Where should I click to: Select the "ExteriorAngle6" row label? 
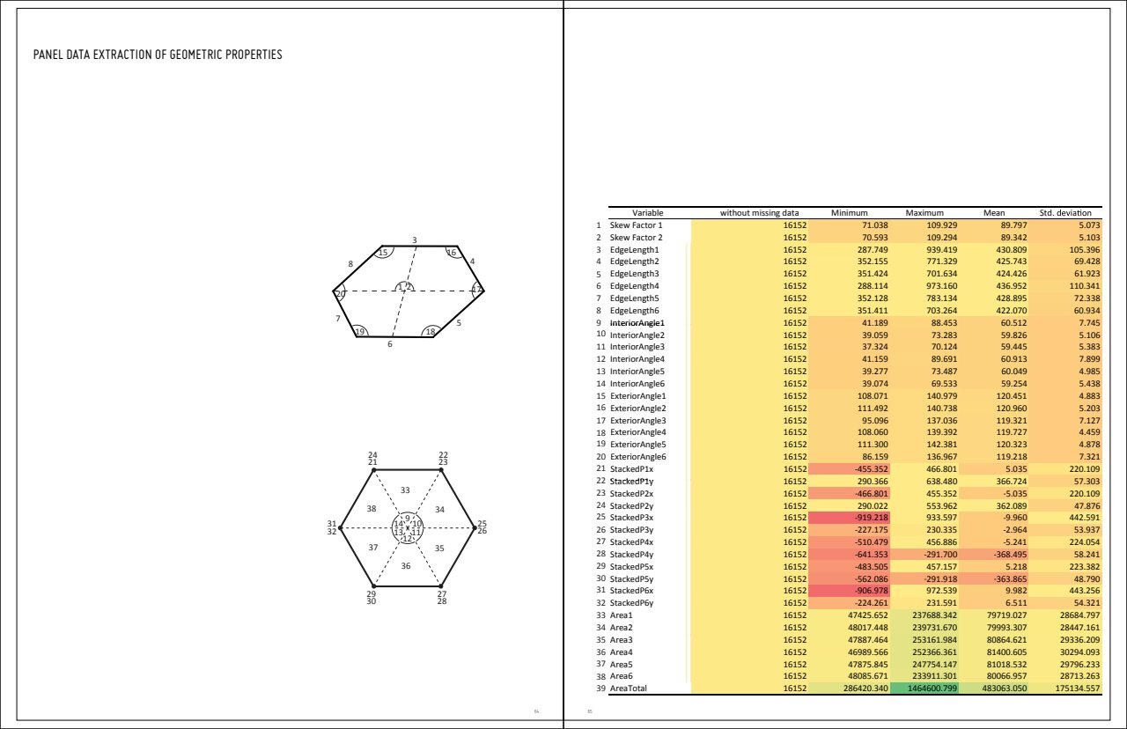[638, 457]
